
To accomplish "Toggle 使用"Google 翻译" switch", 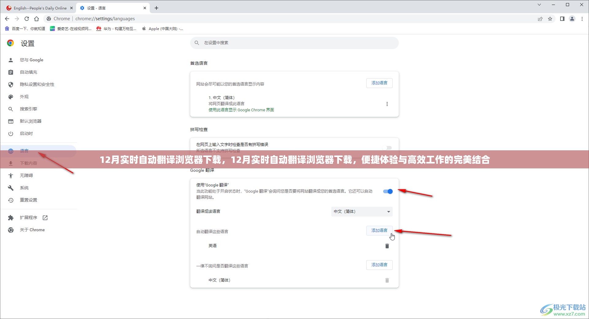I will click(388, 191).
